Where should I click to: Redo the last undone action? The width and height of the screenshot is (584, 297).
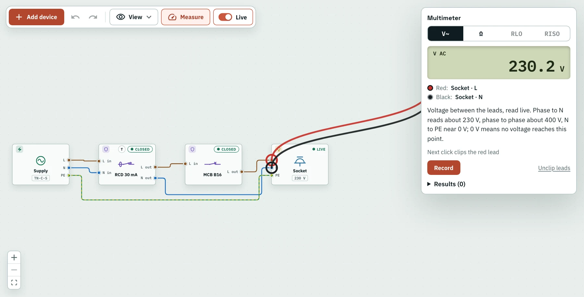pos(93,17)
